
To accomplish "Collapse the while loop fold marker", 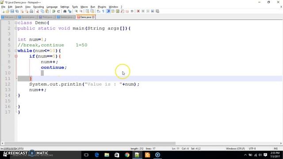I will [16, 51].
